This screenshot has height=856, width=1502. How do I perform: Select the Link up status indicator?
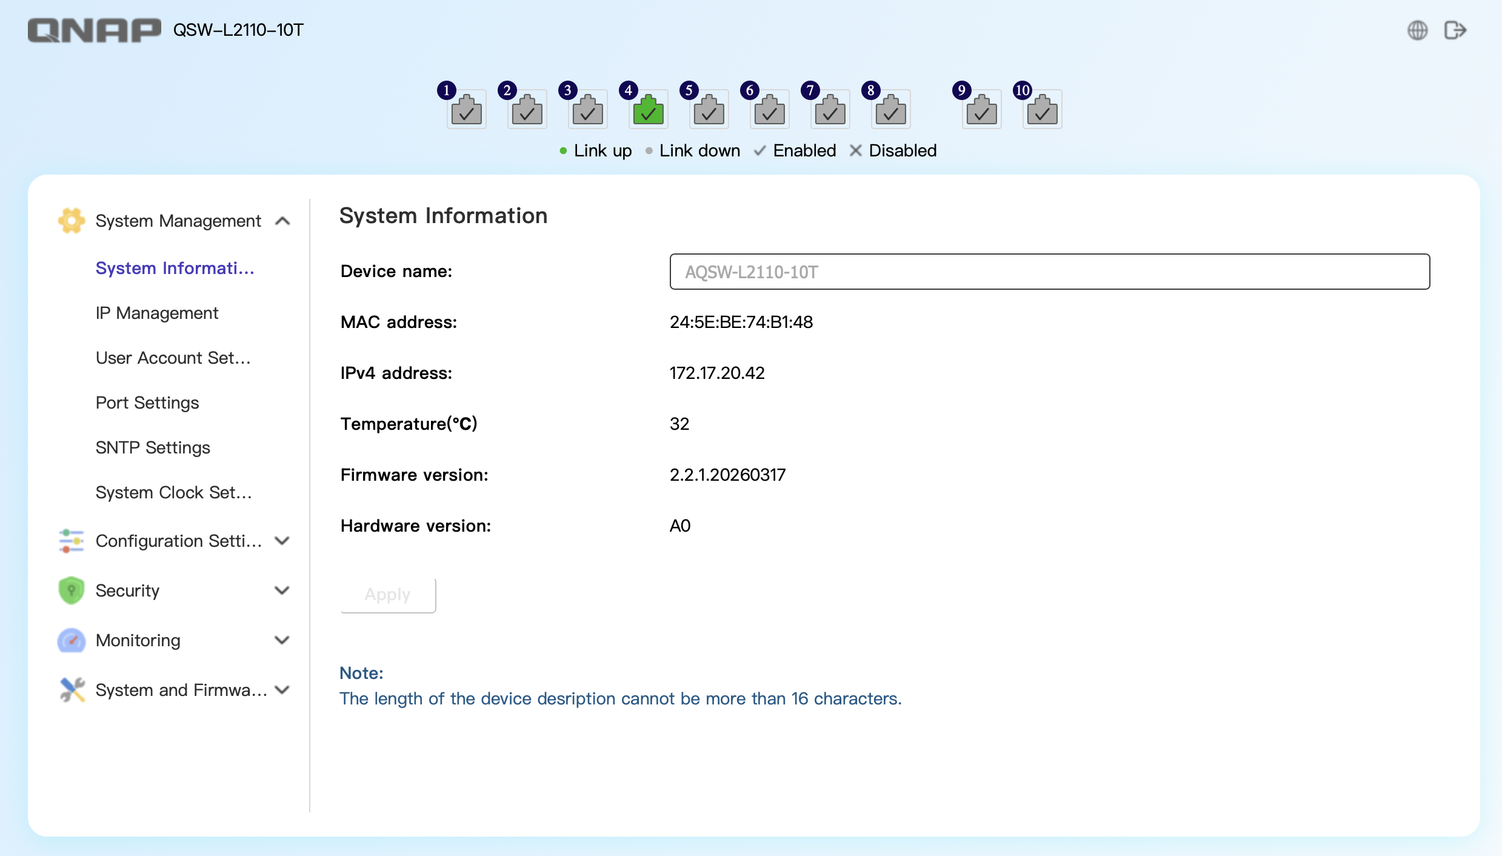[x=595, y=150]
